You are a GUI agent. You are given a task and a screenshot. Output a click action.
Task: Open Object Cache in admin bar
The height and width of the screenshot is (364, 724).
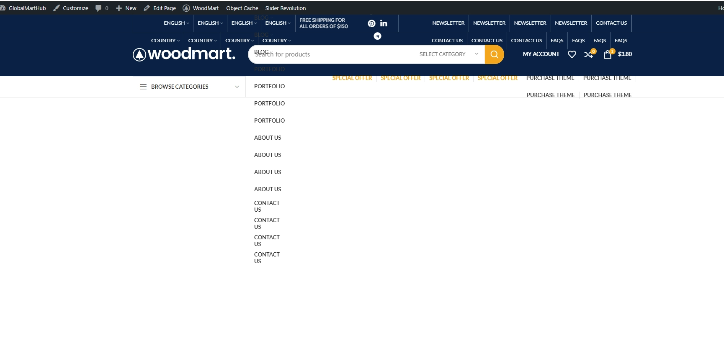pos(242,8)
